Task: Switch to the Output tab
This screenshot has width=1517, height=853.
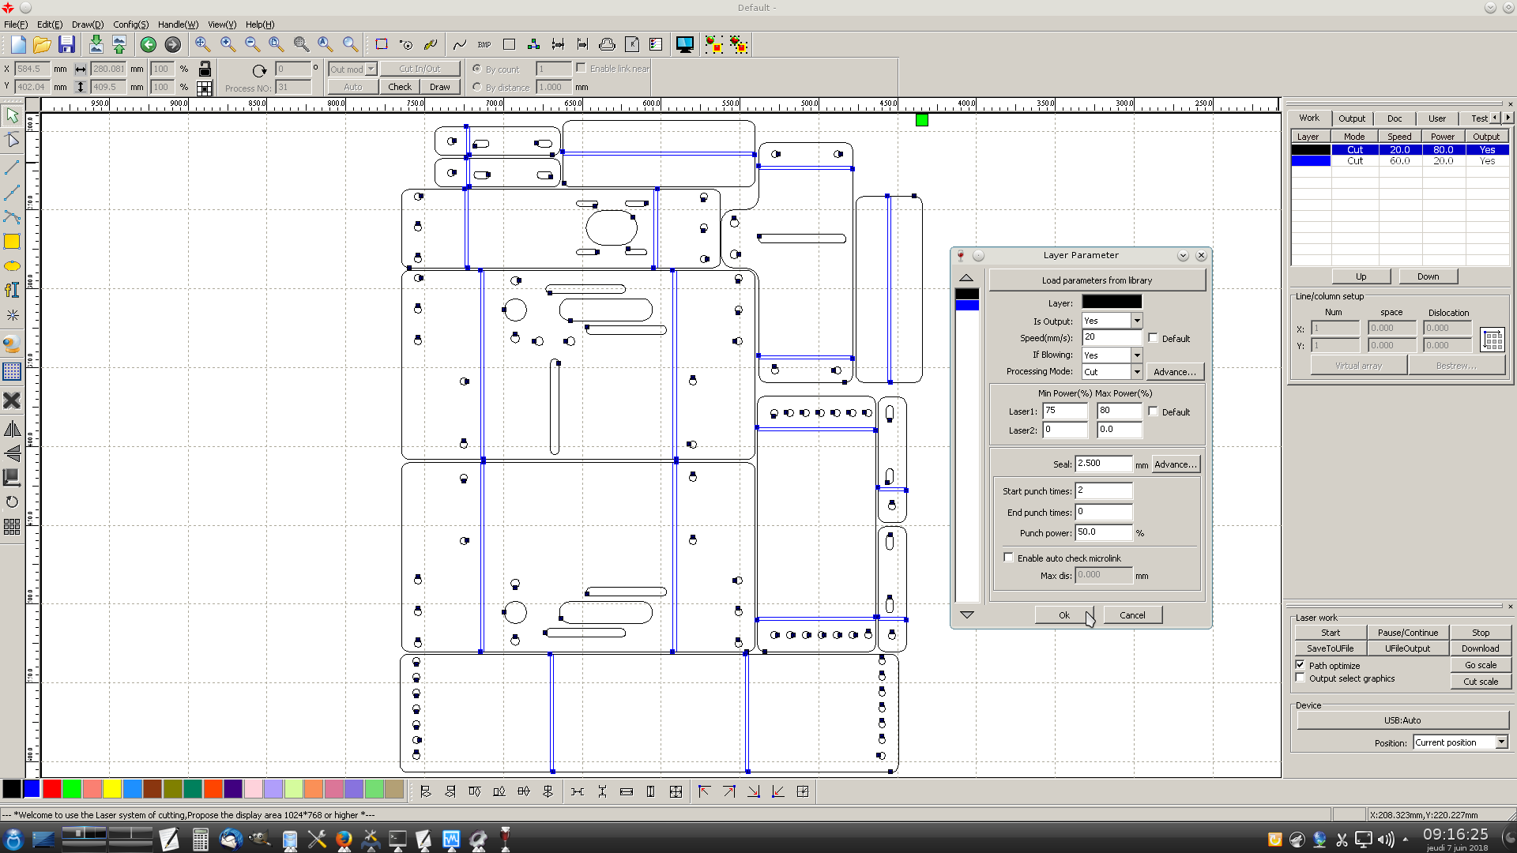Action: [1351, 118]
